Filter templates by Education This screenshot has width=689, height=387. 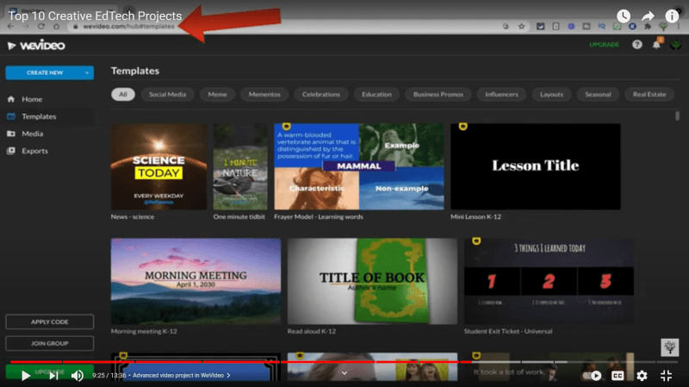coord(376,94)
